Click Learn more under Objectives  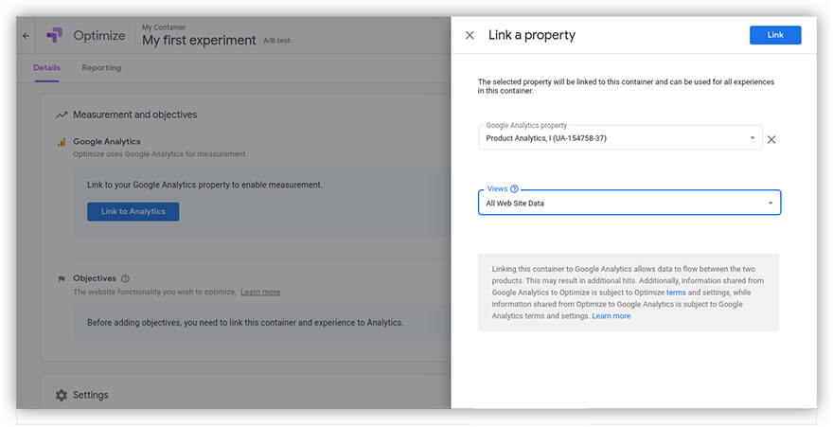pyautogui.click(x=260, y=292)
